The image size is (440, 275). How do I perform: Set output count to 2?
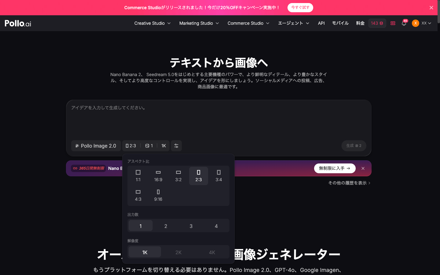click(x=166, y=226)
